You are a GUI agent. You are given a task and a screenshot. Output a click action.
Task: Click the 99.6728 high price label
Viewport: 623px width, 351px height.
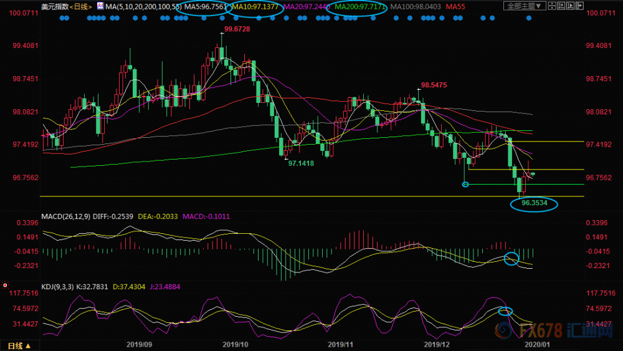pyautogui.click(x=237, y=29)
